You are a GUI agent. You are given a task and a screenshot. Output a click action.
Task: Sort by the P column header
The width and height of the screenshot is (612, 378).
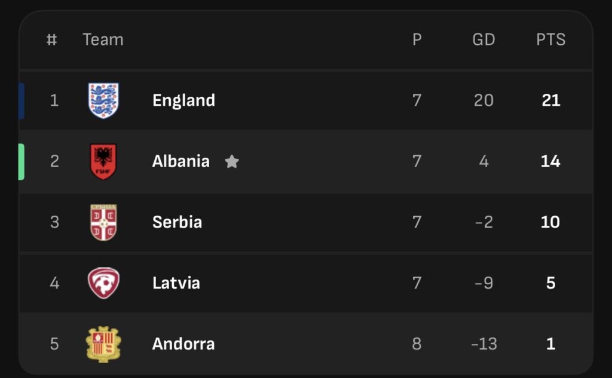(417, 39)
